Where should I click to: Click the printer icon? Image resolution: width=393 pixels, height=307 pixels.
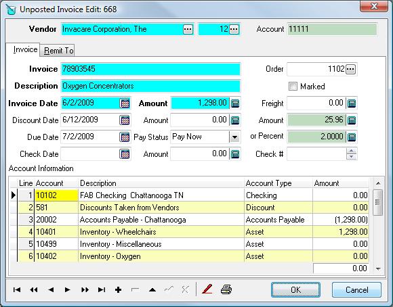click(x=226, y=289)
